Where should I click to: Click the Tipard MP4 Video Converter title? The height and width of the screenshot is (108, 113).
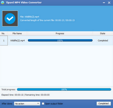24,3
